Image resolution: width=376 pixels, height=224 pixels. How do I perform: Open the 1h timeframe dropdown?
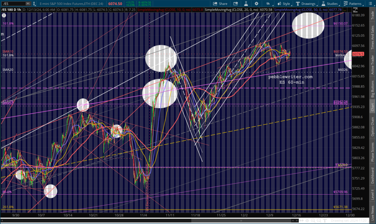click(269, 4)
